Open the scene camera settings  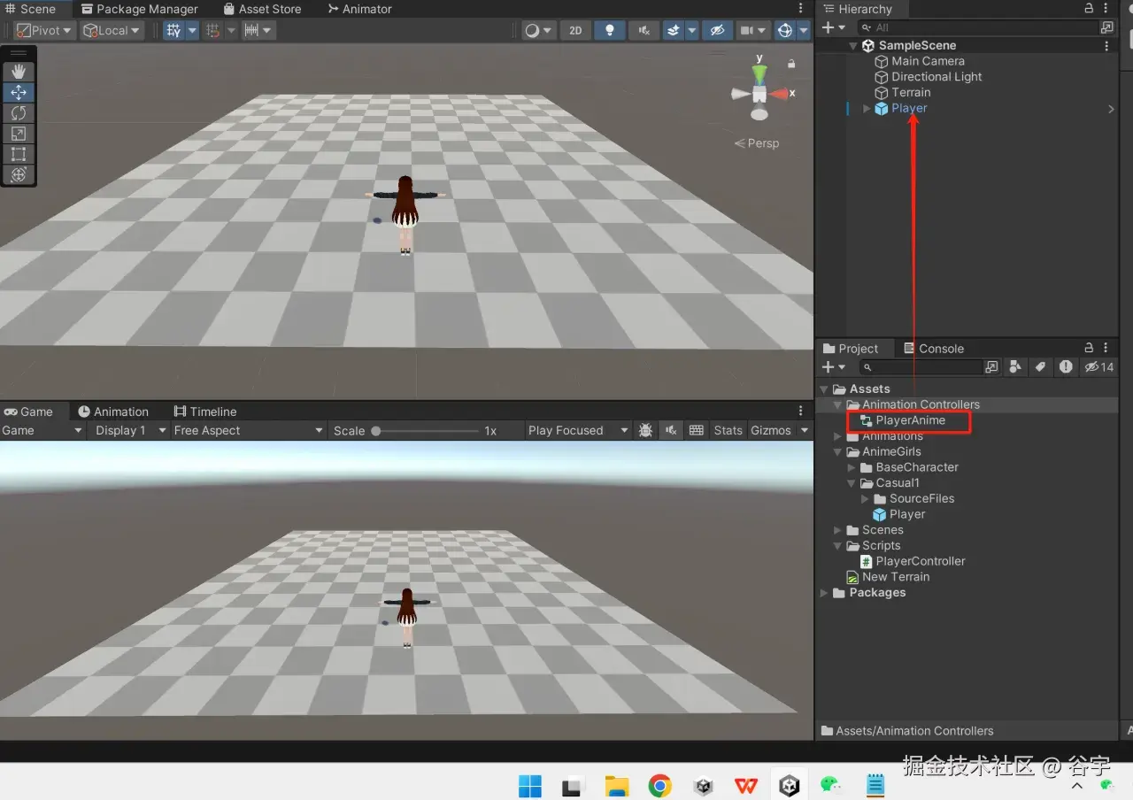coord(752,30)
